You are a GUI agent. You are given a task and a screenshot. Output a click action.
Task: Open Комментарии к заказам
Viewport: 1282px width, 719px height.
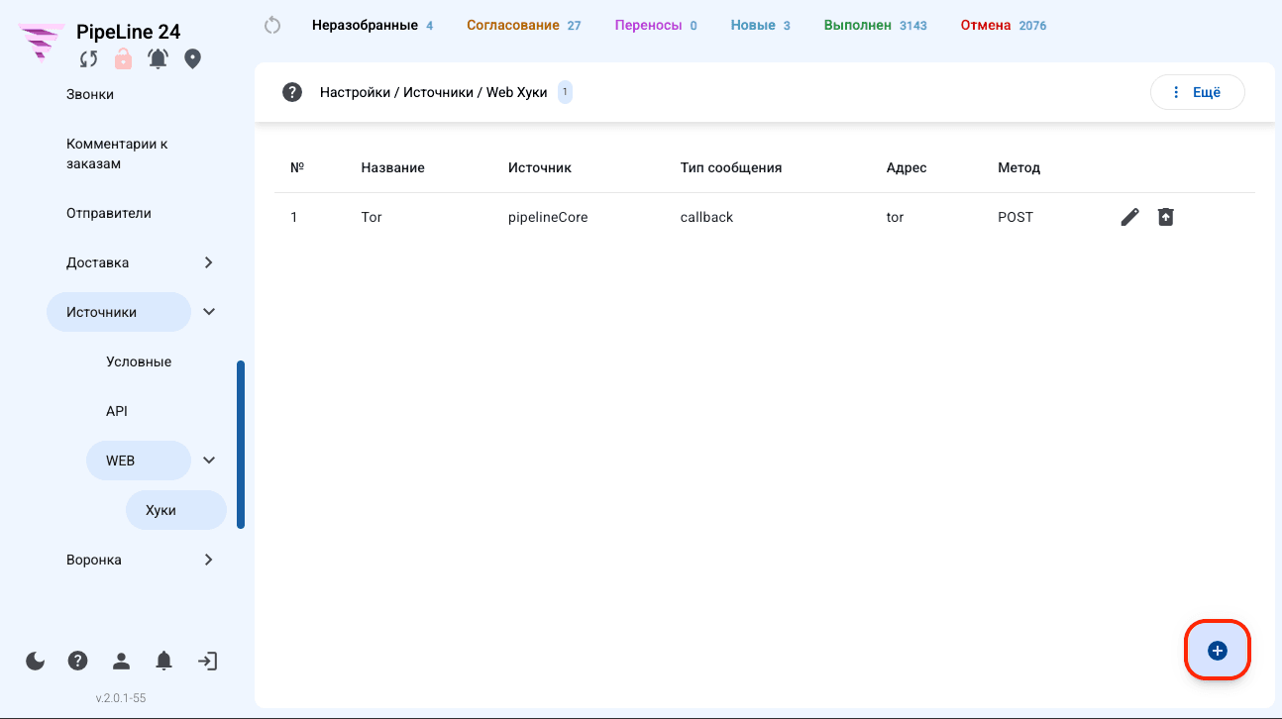tap(117, 154)
